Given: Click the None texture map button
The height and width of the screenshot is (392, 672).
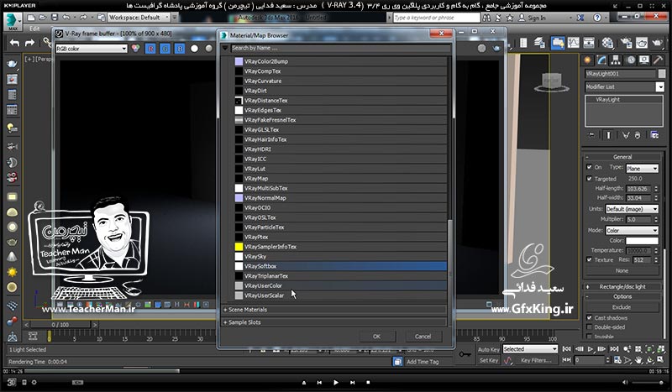Looking at the screenshot, I should (x=622, y=271).
